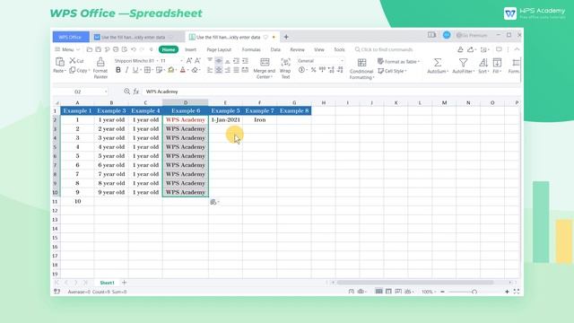Click the fill color bucket icon
The width and height of the screenshot is (574, 323).
coord(170,70)
